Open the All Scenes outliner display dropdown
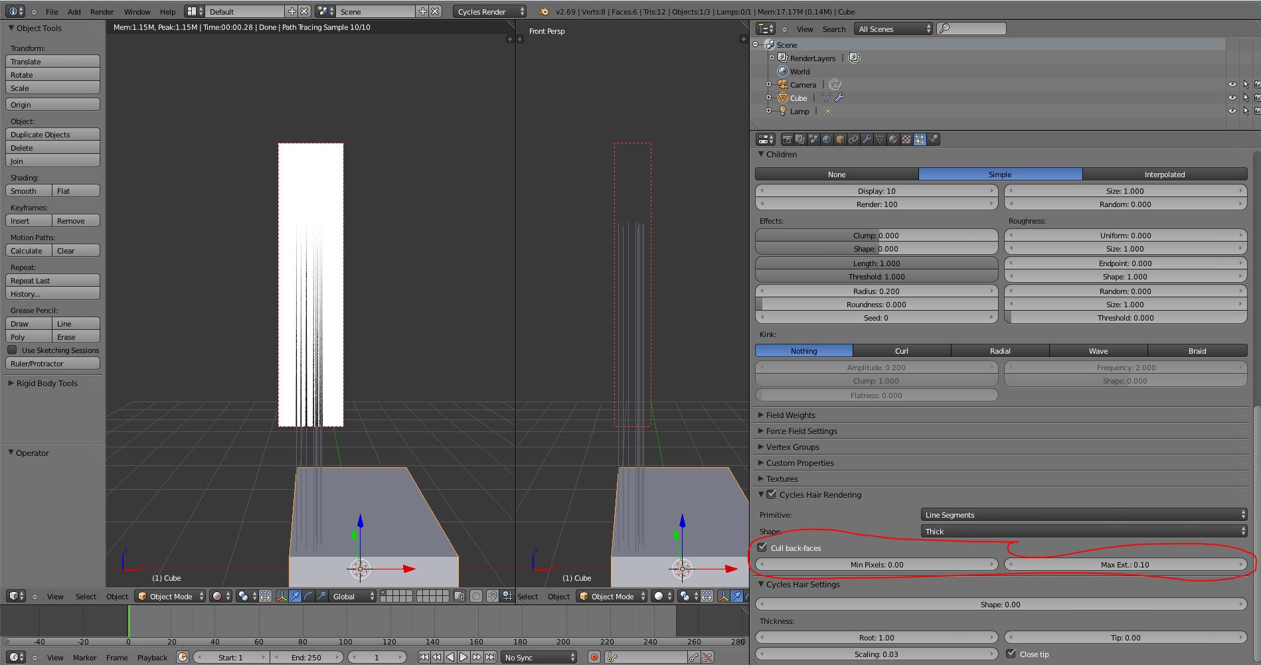Image resolution: width=1261 pixels, height=665 pixels. [894, 29]
